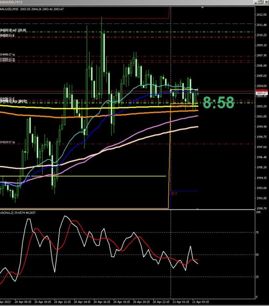
Task: Click the 1993.00 price scale label
Action: tap(262, 188)
